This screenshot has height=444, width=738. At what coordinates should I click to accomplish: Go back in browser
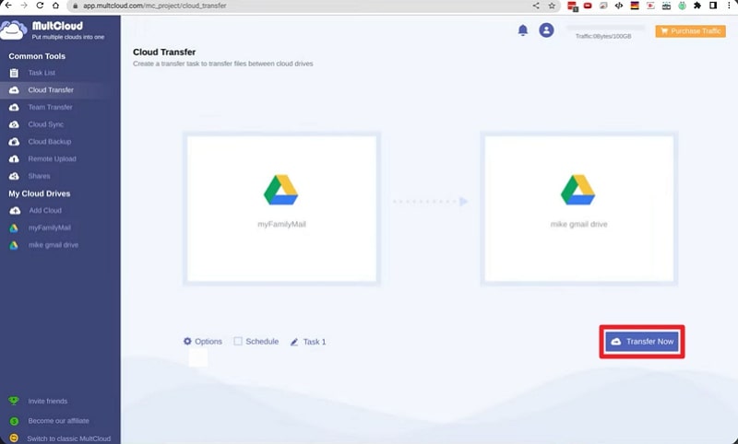(8, 6)
